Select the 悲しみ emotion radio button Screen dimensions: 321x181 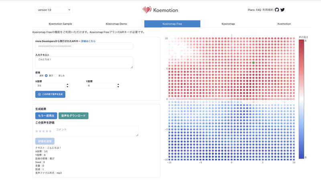click(x=56, y=75)
